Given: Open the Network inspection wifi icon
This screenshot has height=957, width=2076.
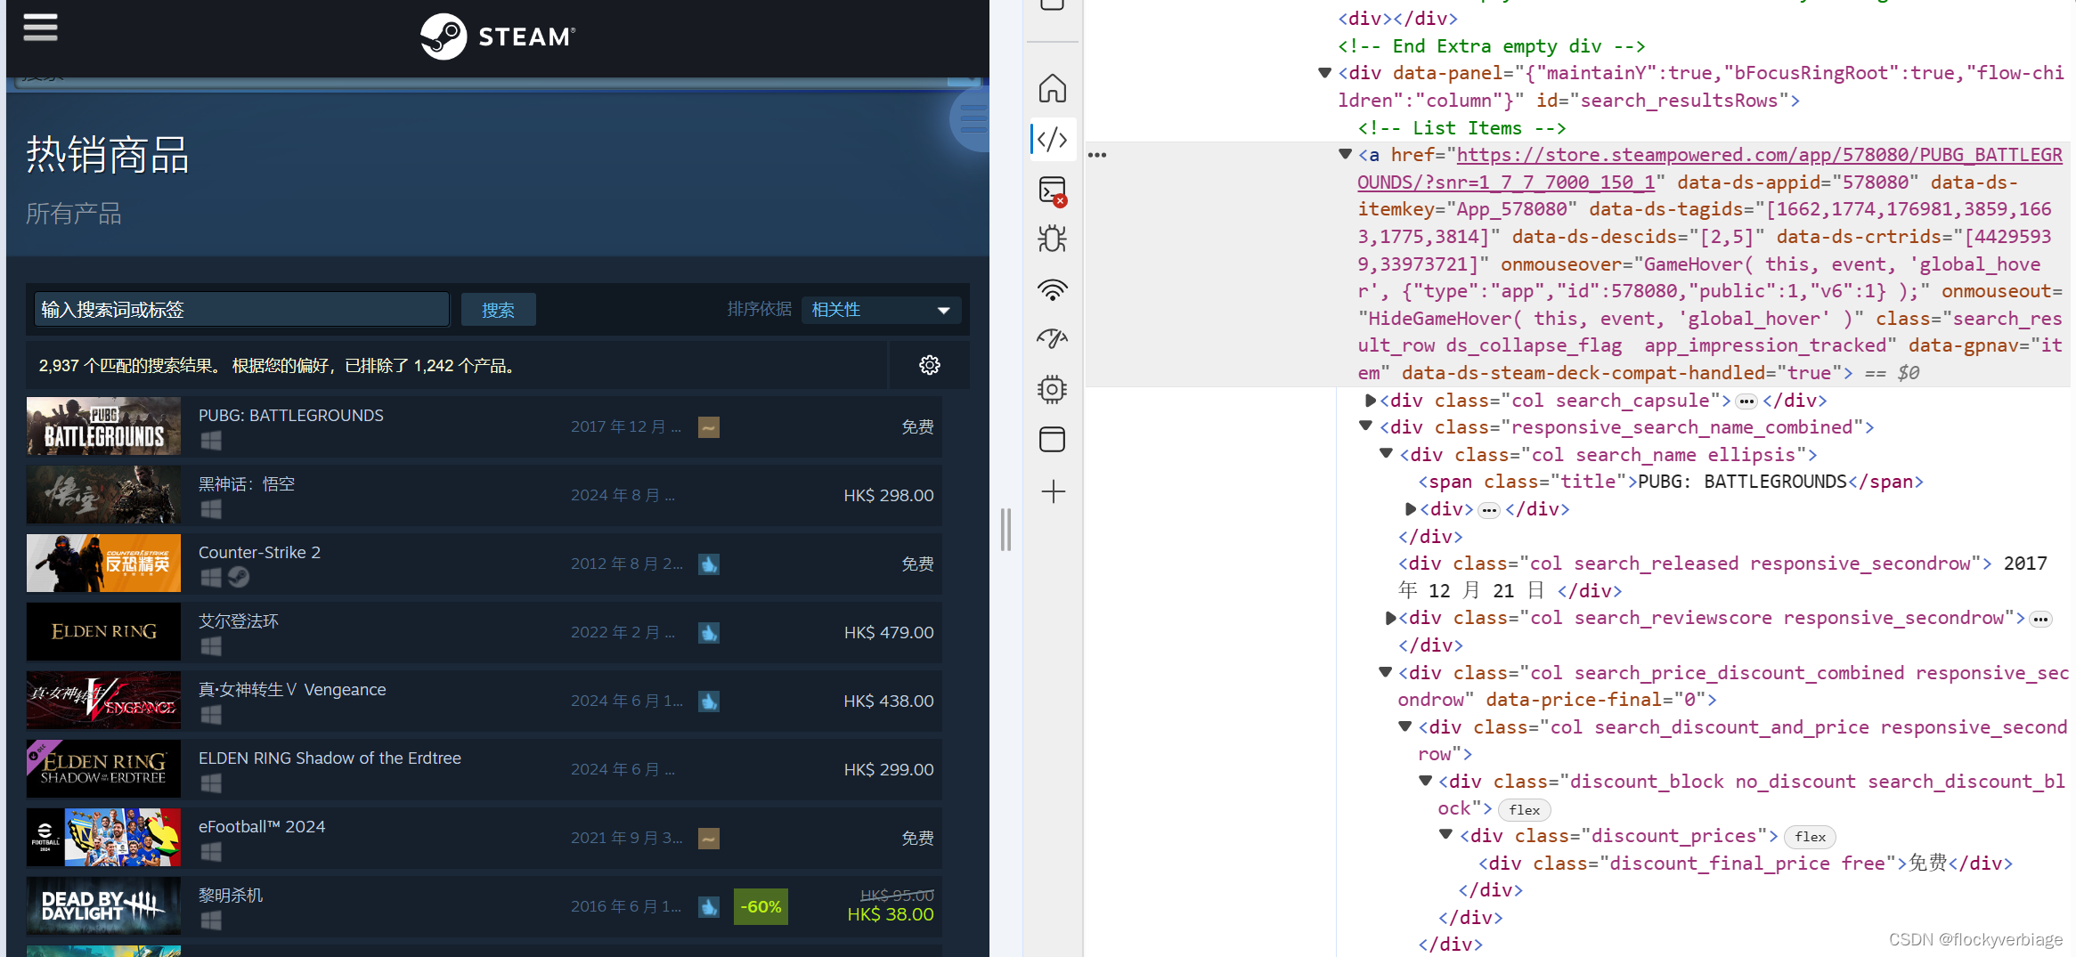Looking at the screenshot, I should tap(1053, 289).
